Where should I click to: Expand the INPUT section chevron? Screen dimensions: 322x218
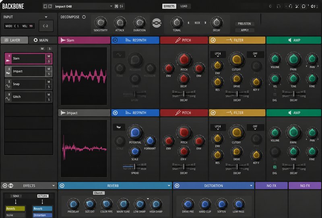coord(46,17)
